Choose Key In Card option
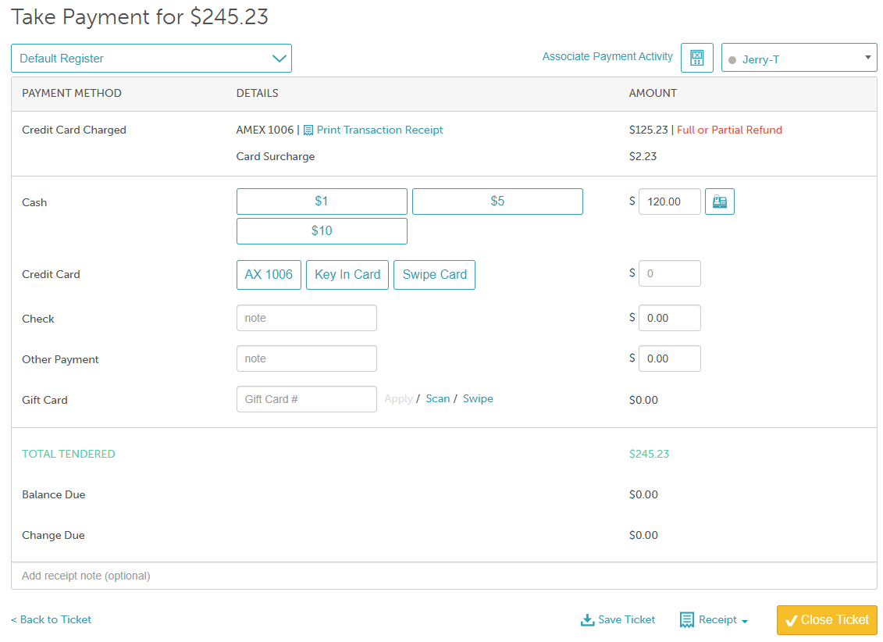 tap(347, 275)
